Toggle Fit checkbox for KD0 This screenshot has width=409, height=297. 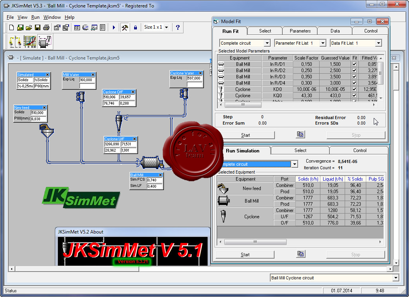point(354,89)
